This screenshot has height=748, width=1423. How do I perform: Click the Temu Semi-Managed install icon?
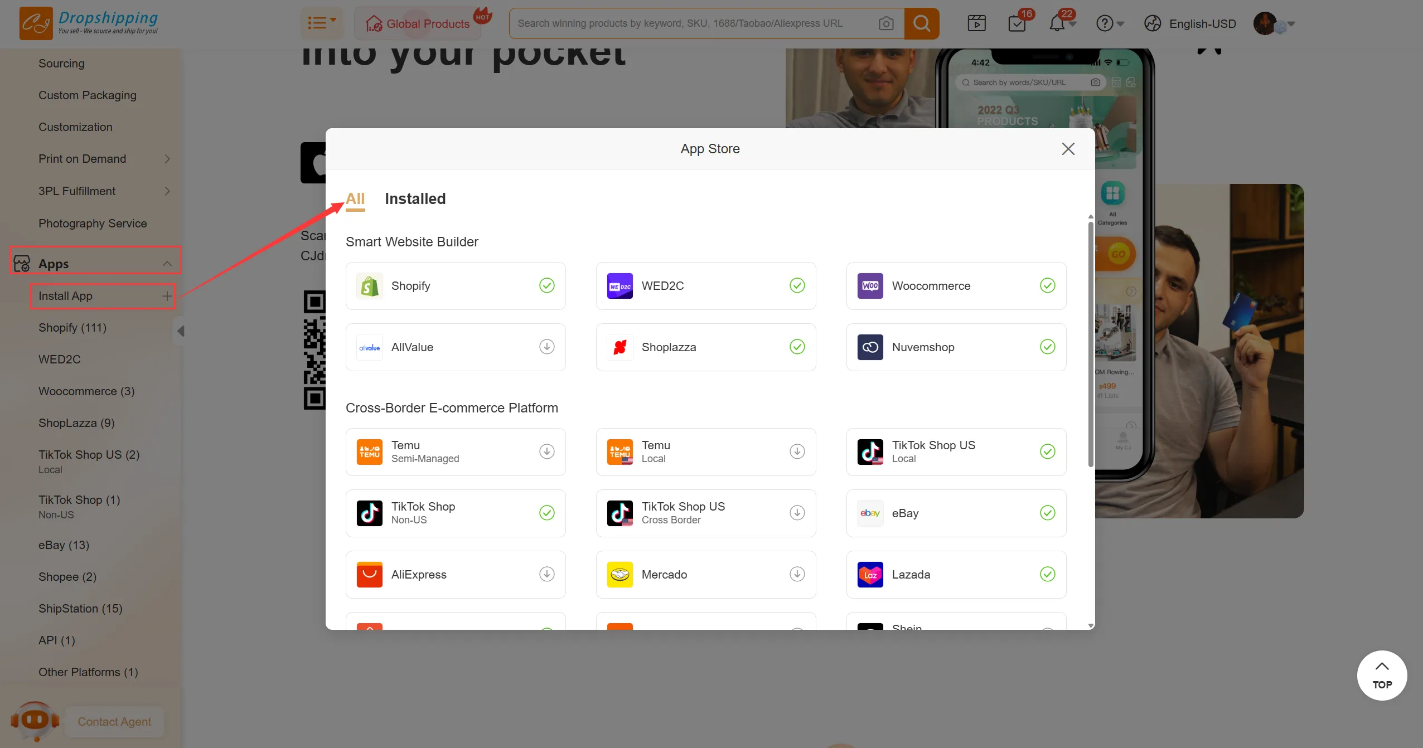point(546,451)
